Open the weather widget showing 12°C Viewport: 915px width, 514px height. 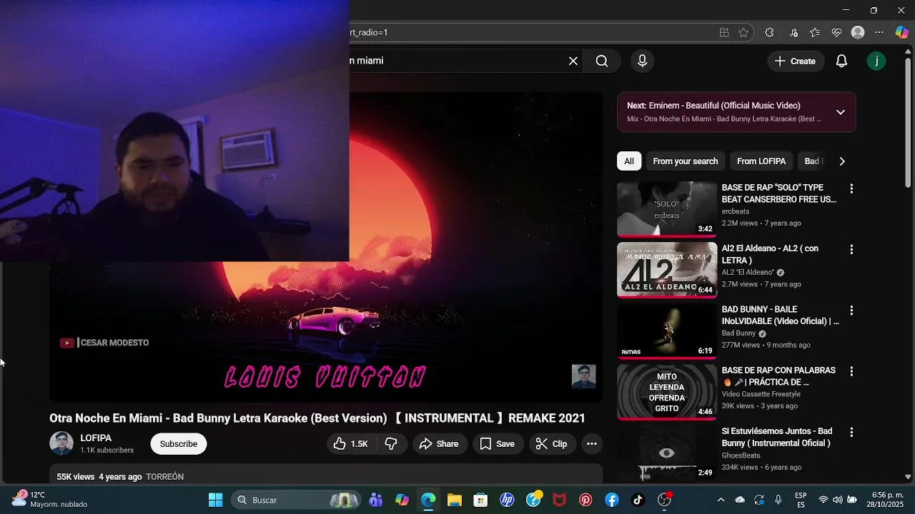pyautogui.click(x=50, y=499)
